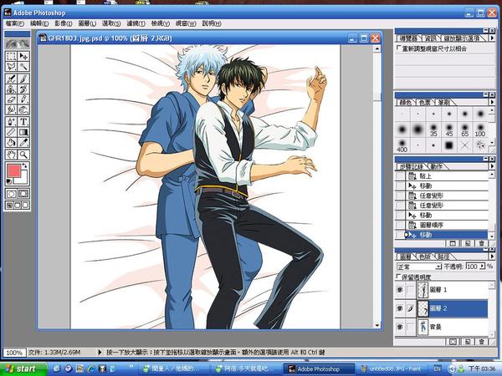This screenshot has height=376, width=502.
Task: Toggle link box for 圖層 1
Action: click(411, 290)
